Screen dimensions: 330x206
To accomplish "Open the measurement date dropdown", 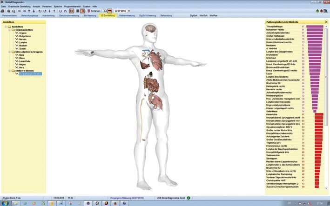I will tap(129, 11).
